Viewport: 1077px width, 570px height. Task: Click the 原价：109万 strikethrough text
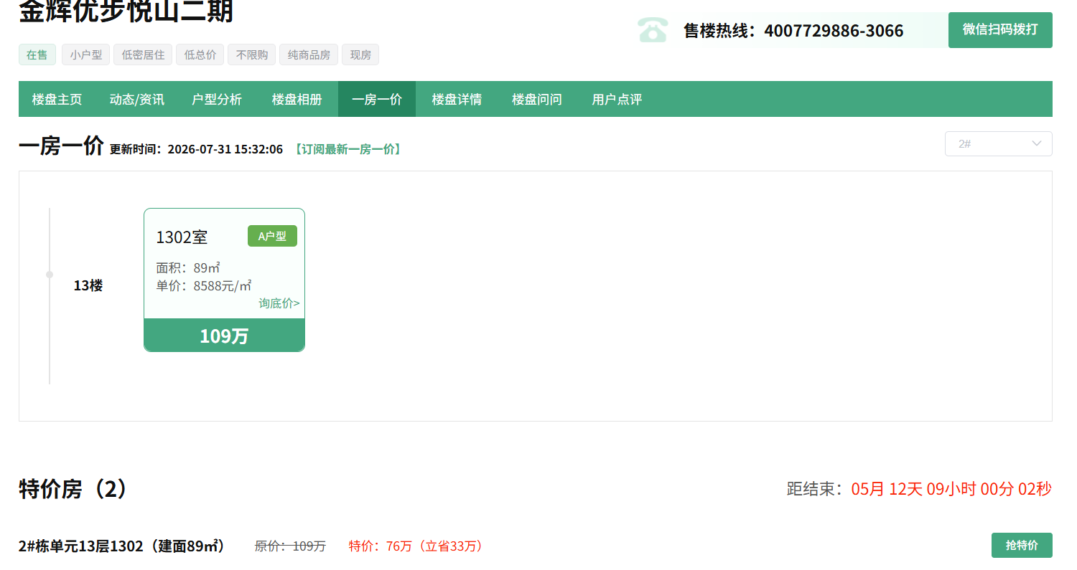click(290, 546)
